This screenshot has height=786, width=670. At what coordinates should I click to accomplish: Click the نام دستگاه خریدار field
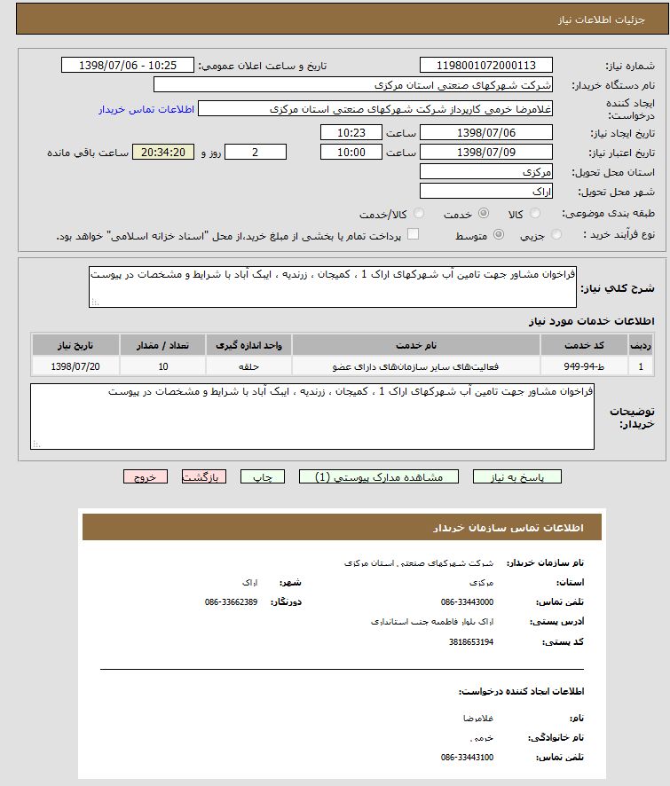(352, 85)
